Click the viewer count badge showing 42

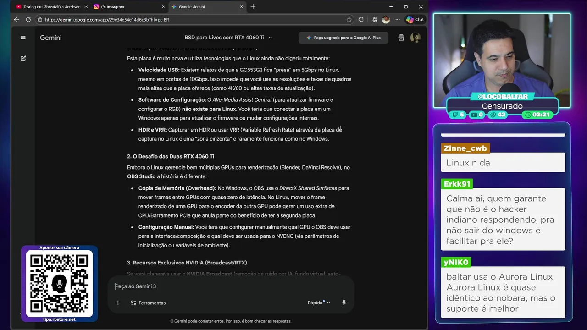[498, 115]
